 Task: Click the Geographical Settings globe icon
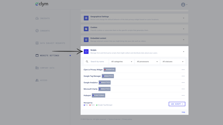86,18
